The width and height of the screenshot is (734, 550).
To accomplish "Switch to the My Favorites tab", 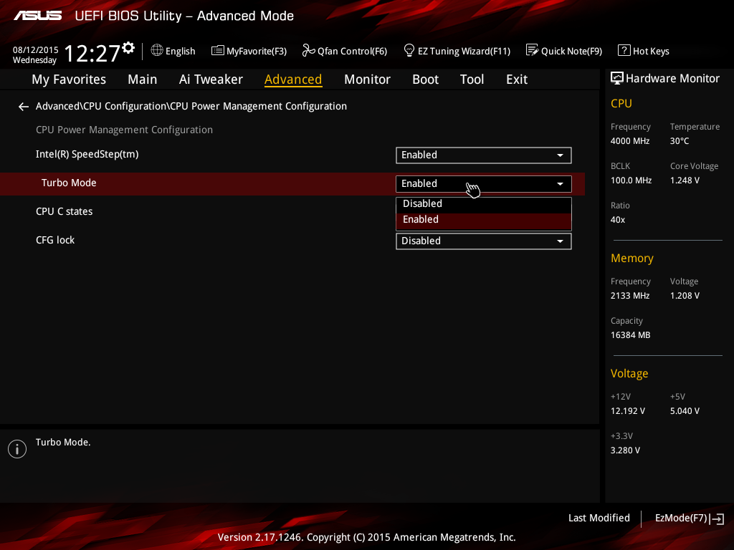I will click(x=69, y=79).
